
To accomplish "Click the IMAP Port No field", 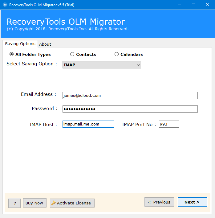I will (169, 124).
